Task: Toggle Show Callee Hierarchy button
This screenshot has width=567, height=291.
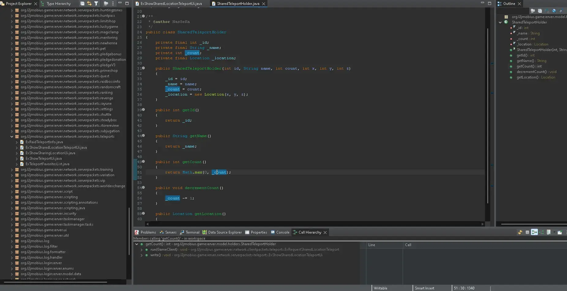Action: coord(542,232)
